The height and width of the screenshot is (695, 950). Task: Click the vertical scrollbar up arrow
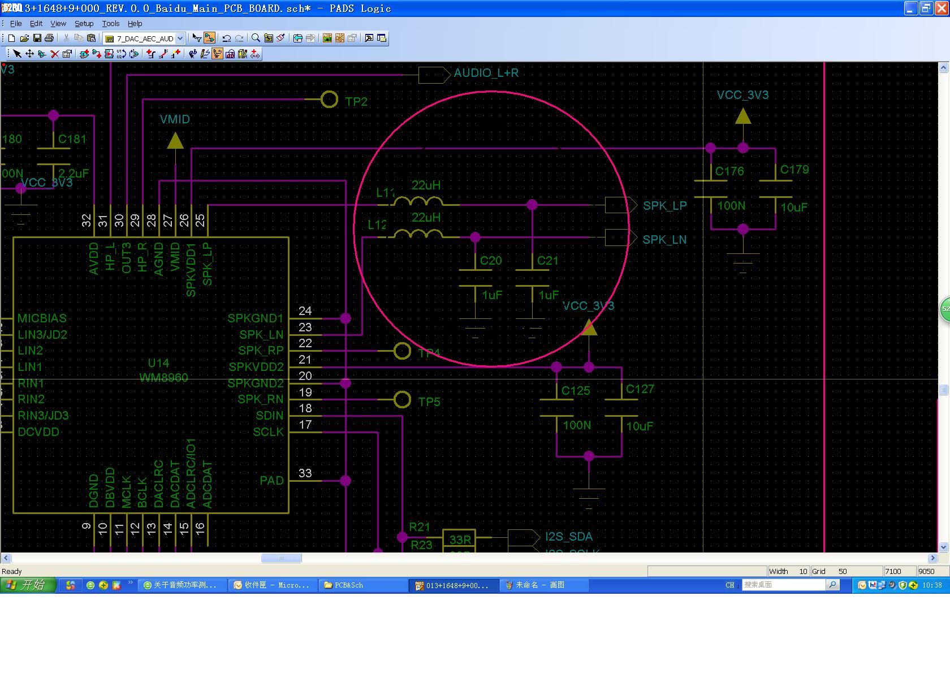pos(943,67)
